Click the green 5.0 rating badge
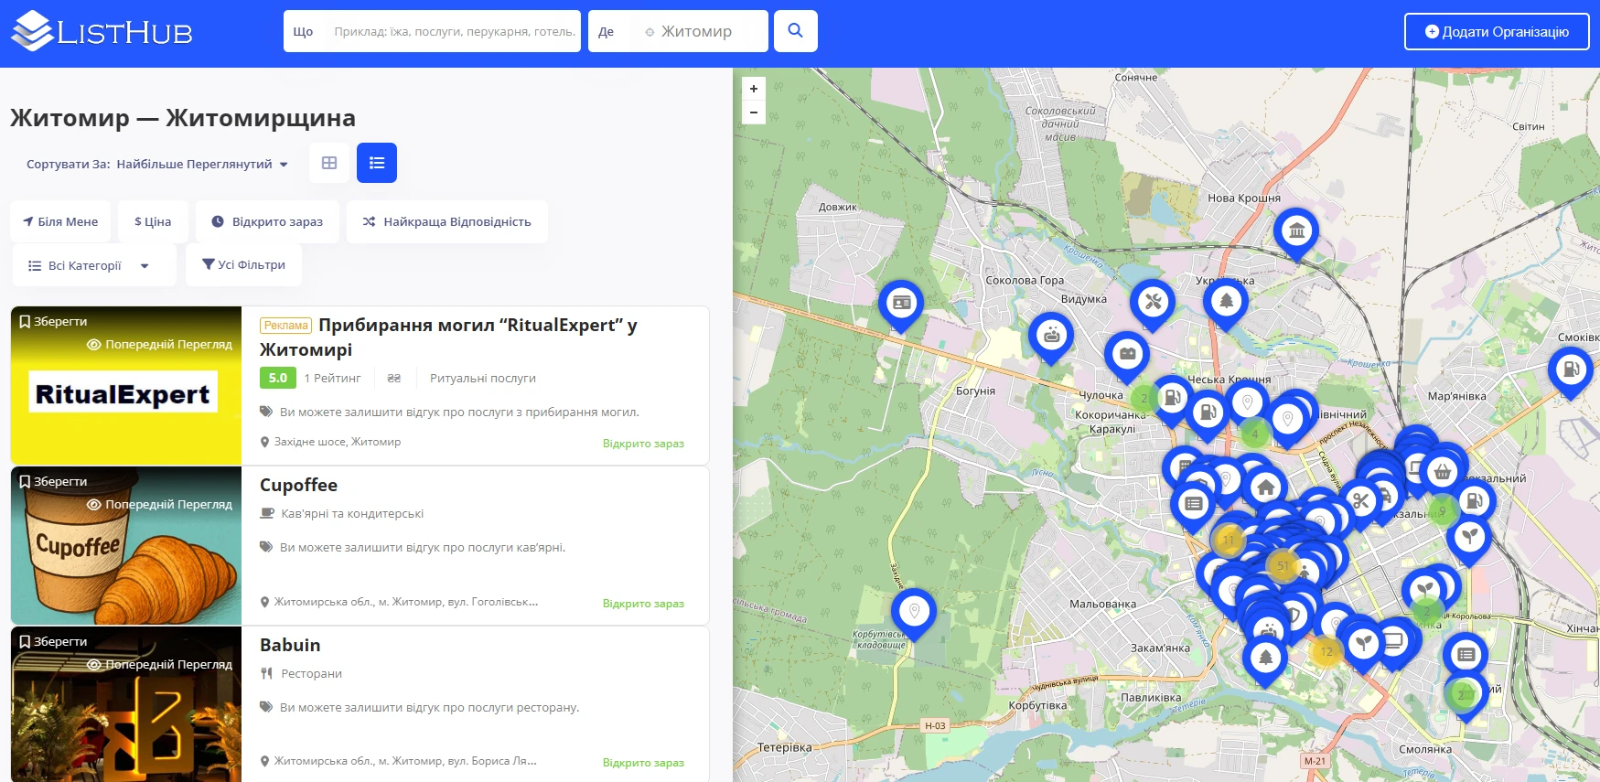Screen dimensions: 1600x782 coord(278,378)
